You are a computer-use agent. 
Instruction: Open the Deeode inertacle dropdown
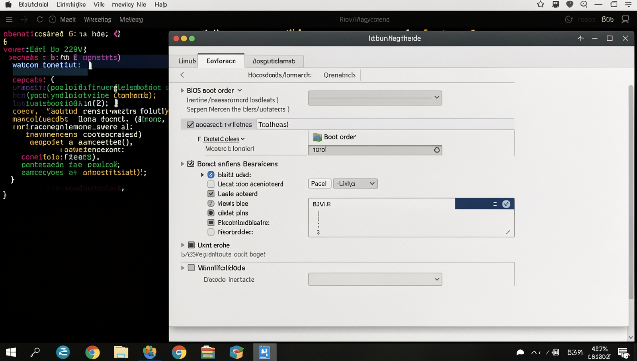pyautogui.click(x=375, y=279)
